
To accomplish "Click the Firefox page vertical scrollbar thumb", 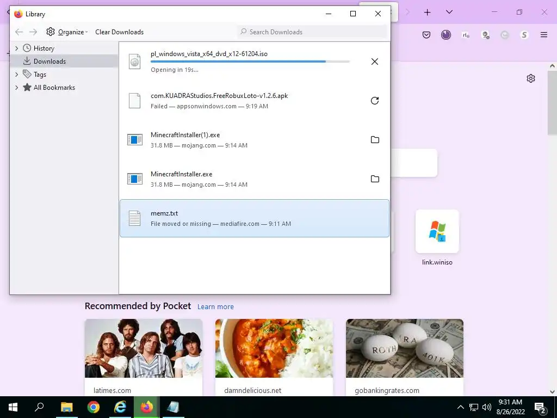I will point(552,103).
